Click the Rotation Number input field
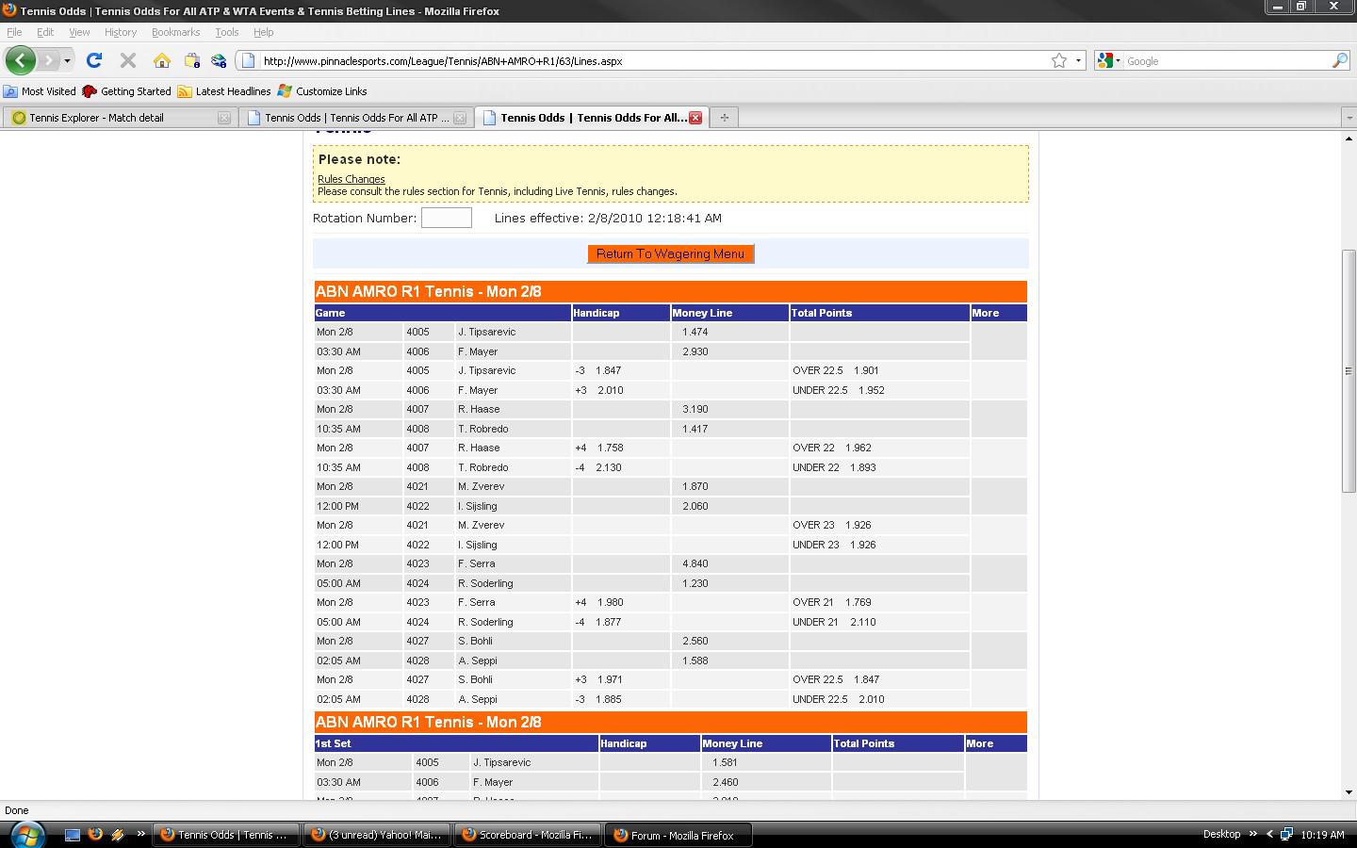 click(447, 218)
